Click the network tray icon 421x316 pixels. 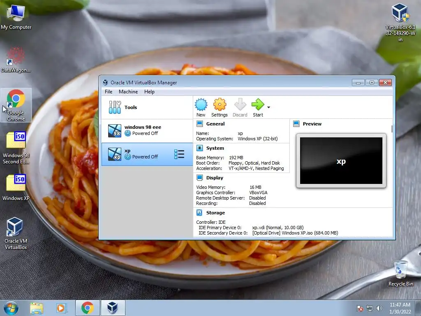(x=370, y=308)
